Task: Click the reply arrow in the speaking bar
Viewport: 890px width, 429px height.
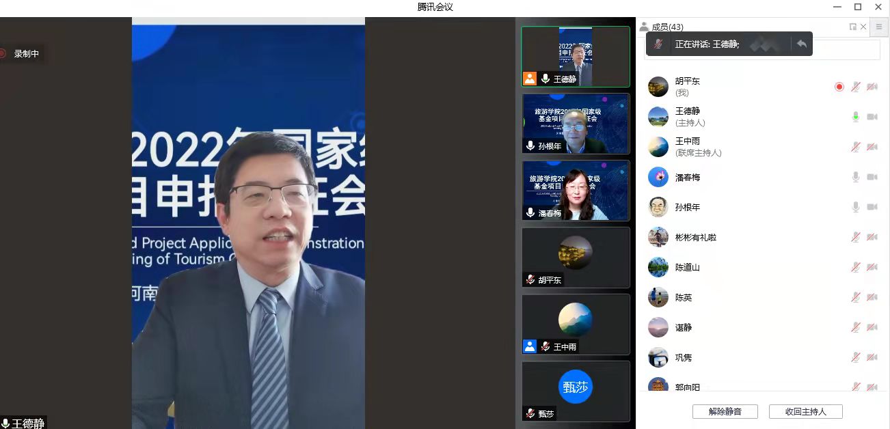Action: pyautogui.click(x=802, y=44)
